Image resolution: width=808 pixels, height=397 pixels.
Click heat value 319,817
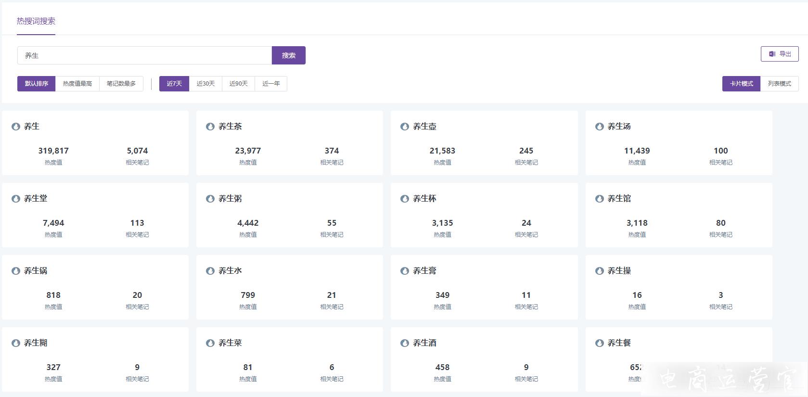click(53, 151)
